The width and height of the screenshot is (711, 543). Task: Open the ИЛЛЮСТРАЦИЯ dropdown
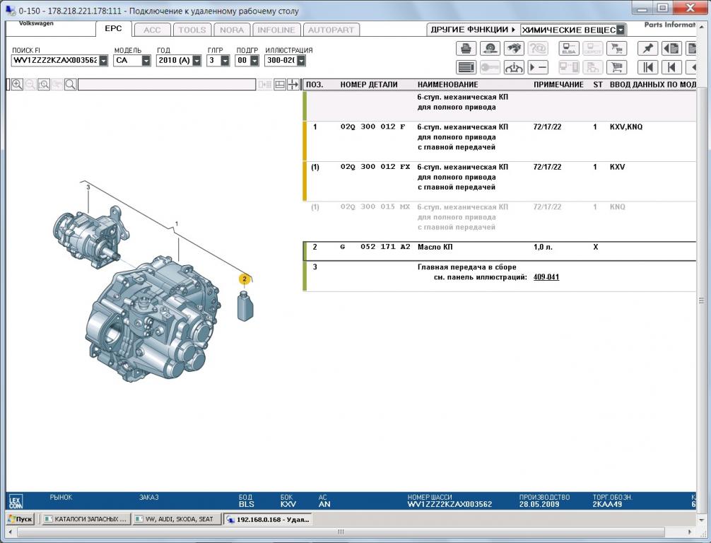[301, 60]
